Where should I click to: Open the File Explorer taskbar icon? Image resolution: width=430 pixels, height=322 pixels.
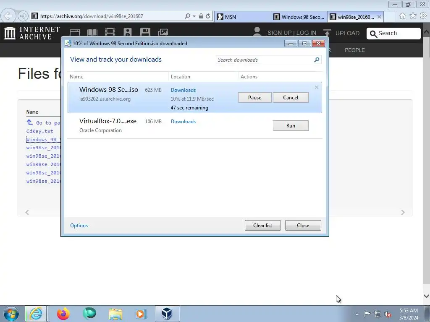tap(116, 314)
